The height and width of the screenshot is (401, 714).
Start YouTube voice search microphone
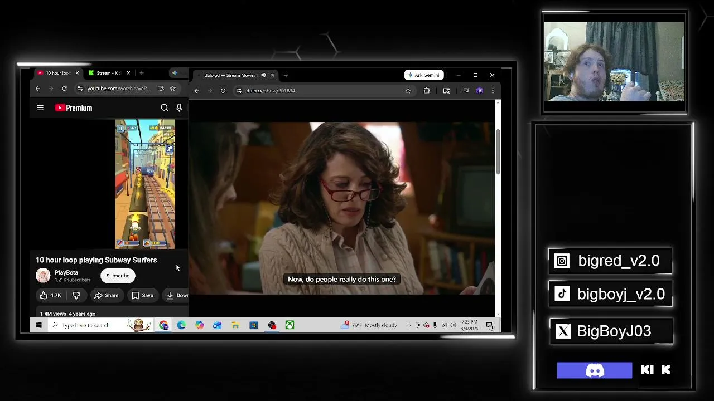(179, 108)
